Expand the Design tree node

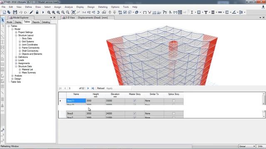coord(12,79)
